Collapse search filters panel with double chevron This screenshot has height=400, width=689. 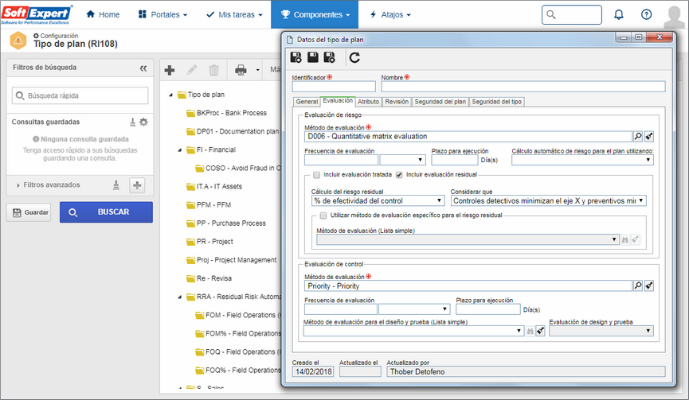(143, 68)
